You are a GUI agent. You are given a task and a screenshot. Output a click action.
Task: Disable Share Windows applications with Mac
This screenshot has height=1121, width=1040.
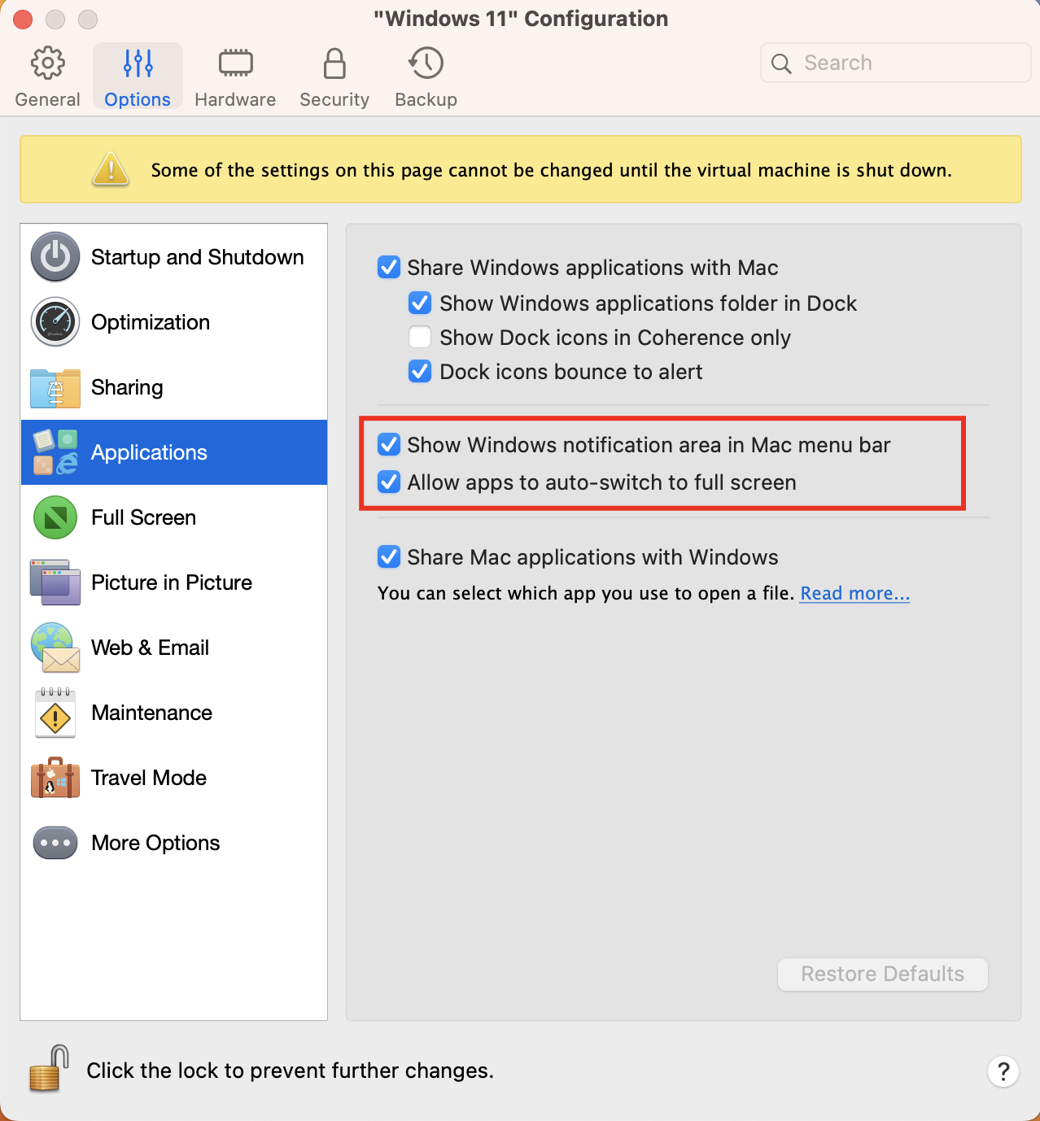click(x=389, y=268)
